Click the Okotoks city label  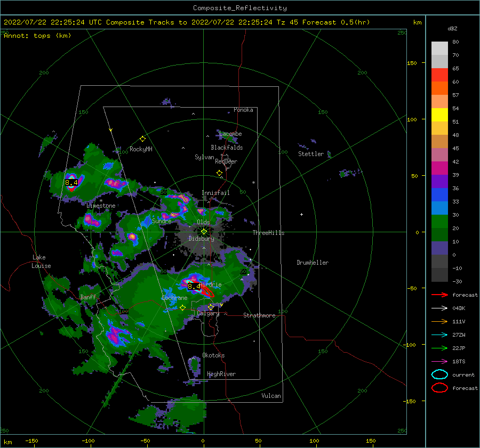[x=213, y=355]
